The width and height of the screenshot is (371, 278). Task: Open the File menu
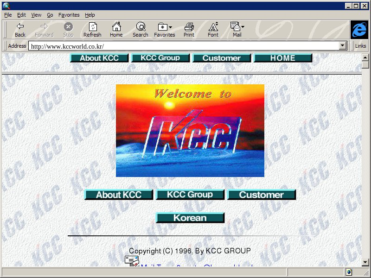coord(8,15)
